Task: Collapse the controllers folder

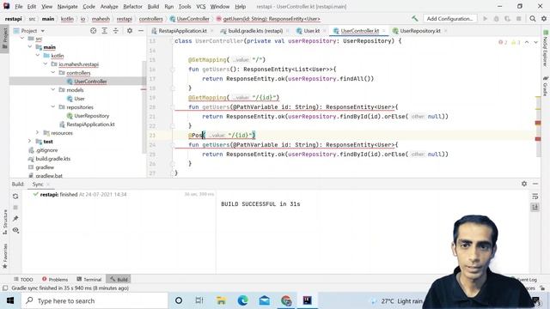Action: pos(53,72)
